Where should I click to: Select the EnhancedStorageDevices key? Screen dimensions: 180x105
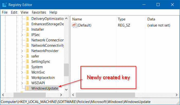click(x=48, y=24)
